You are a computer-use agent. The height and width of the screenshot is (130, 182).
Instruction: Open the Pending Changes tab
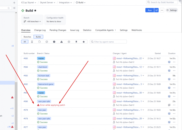tap(58, 30)
